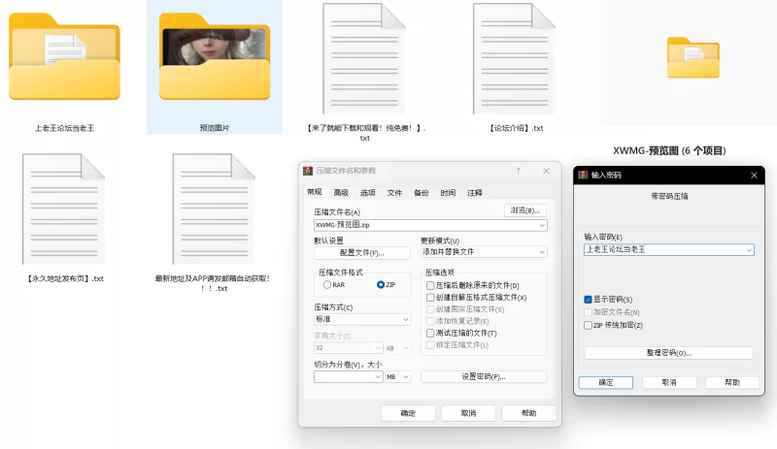The height and width of the screenshot is (449, 777).
Task: Click the 设置密码 button
Action: pyautogui.click(x=483, y=376)
